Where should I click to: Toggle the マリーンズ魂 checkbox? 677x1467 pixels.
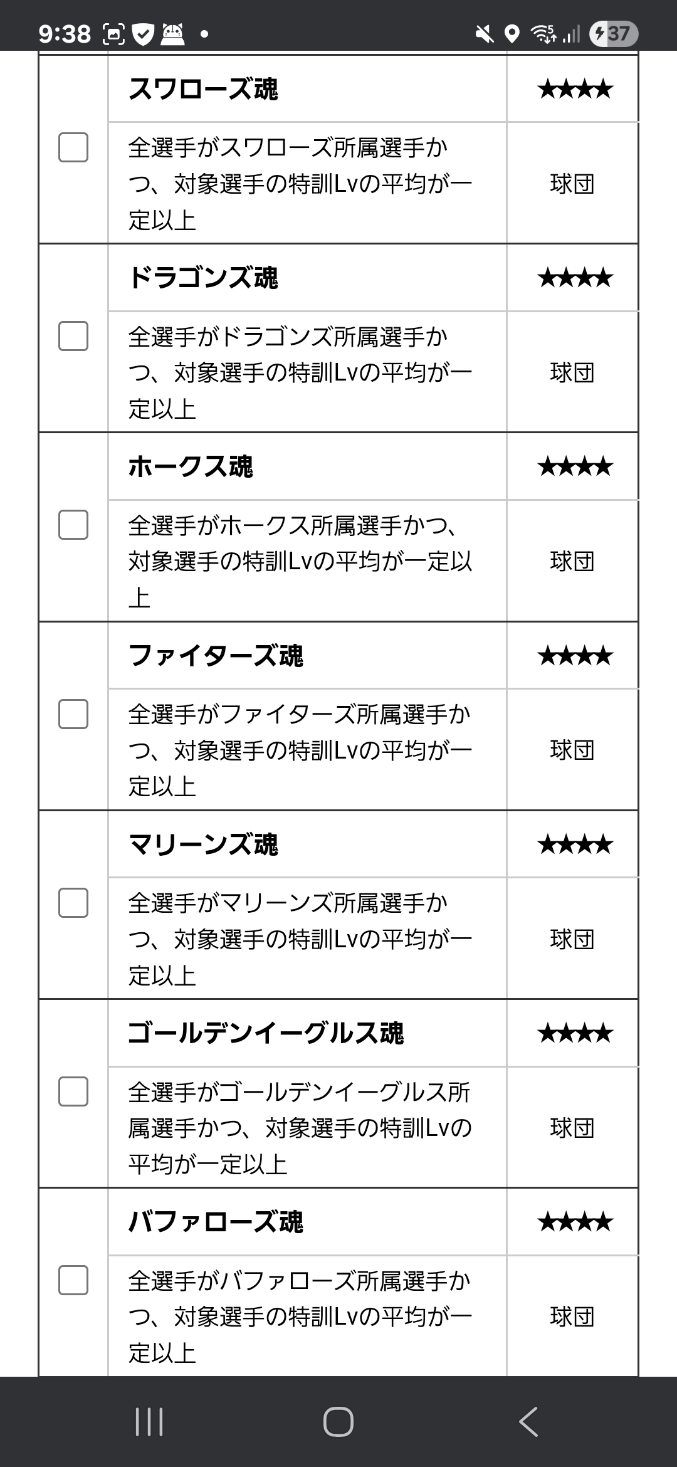pyautogui.click(x=73, y=903)
